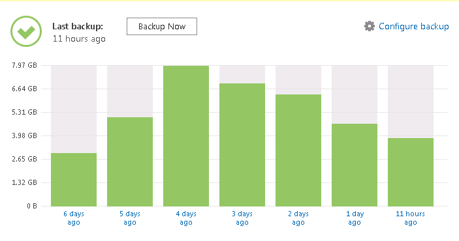Viewport: 459px width, 241px height.
Task: Open the 6 days ago axis link
Action: [x=74, y=218]
